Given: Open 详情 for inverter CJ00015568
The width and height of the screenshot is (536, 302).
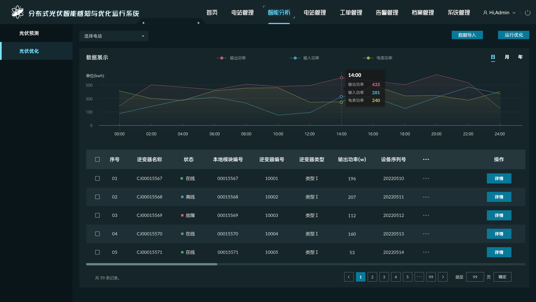Looking at the screenshot, I should click(x=499, y=197).
